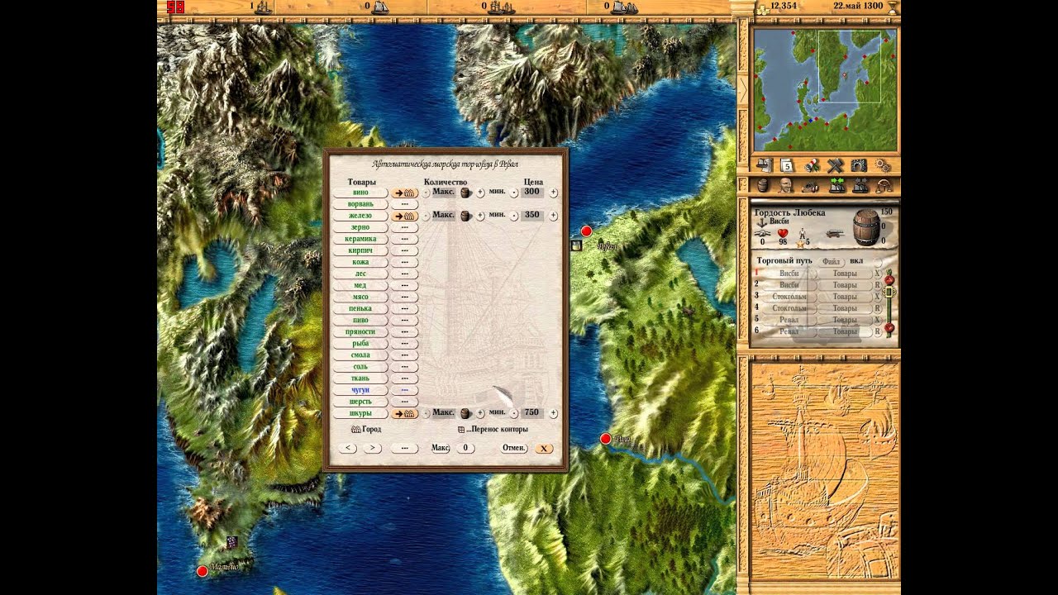The width and height of the screenshot is (1058, 595).
Task: Toggle the trade action for ворвань
Action: (x=404, y=204)
